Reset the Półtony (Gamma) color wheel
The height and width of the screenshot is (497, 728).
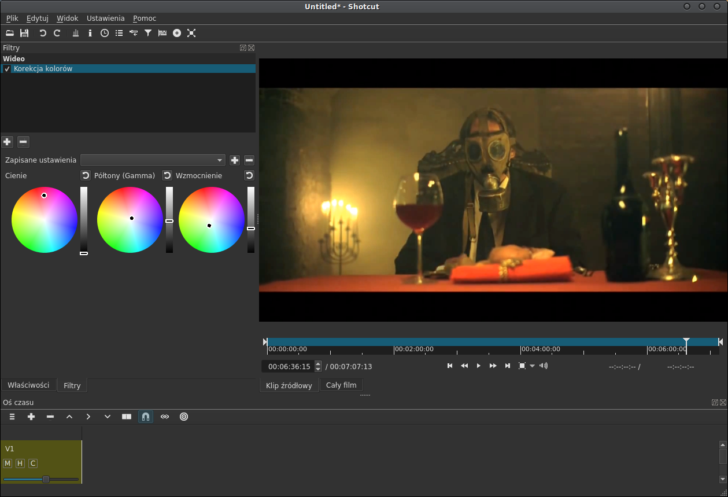click(x=167, y=175)
